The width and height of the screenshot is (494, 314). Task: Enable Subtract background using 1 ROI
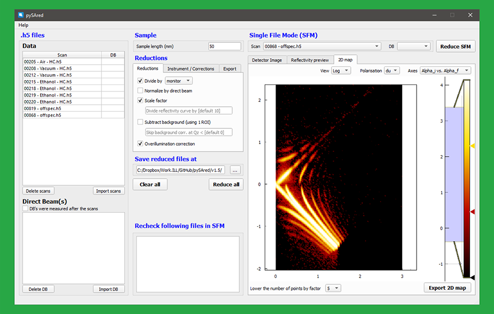[x=141, y=122]
